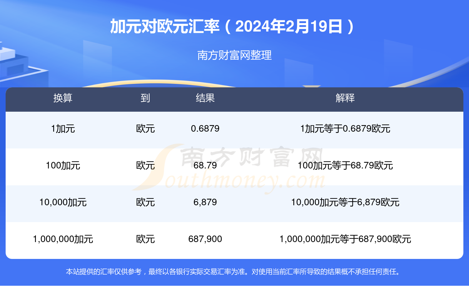Click 欧元 in the 100加元 row
This screenshot has width=469, height=287.
(x=145, y=165)
